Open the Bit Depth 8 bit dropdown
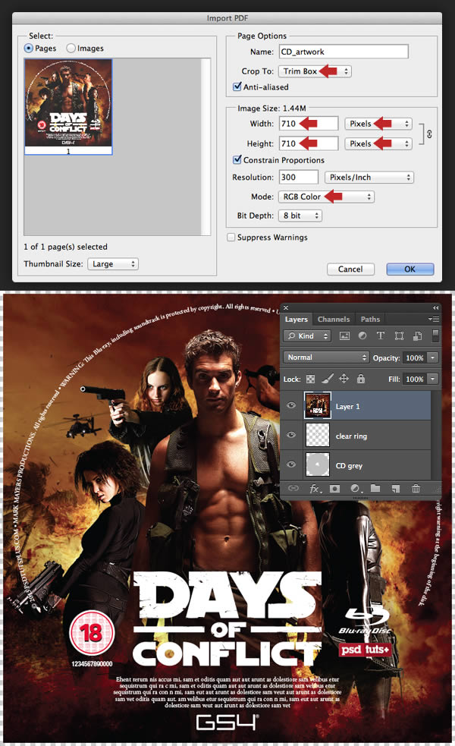The width and height of the screenshot is (455, 746). pyautogui.click(x=300, y=216)
